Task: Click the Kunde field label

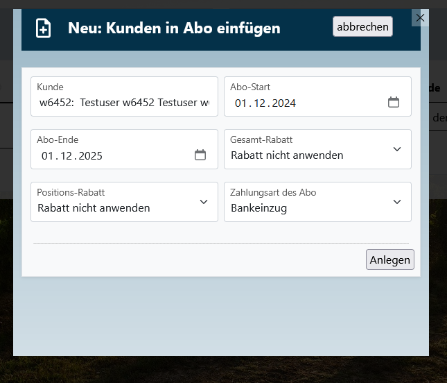Action: tap(50, 87)
